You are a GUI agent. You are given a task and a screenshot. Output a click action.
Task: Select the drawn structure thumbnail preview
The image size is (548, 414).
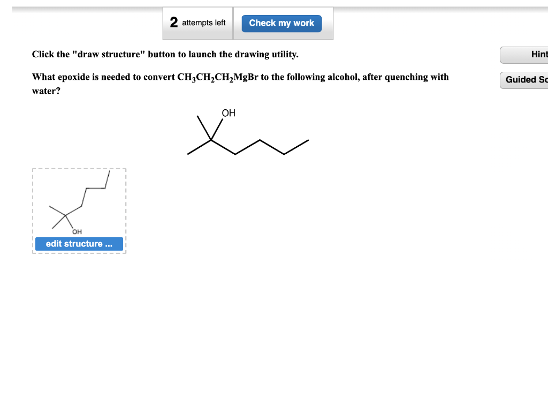point(79,204)
